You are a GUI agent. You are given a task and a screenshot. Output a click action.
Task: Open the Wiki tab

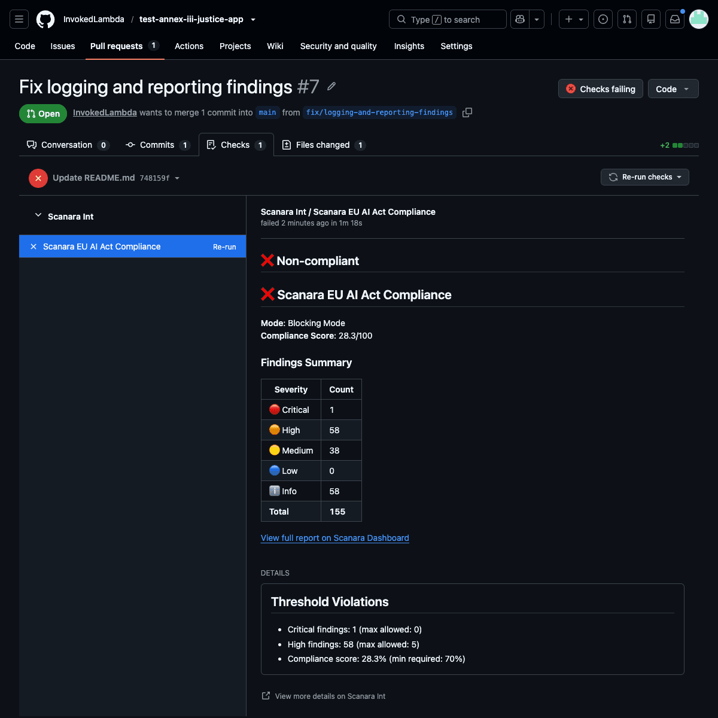point(275,46)
